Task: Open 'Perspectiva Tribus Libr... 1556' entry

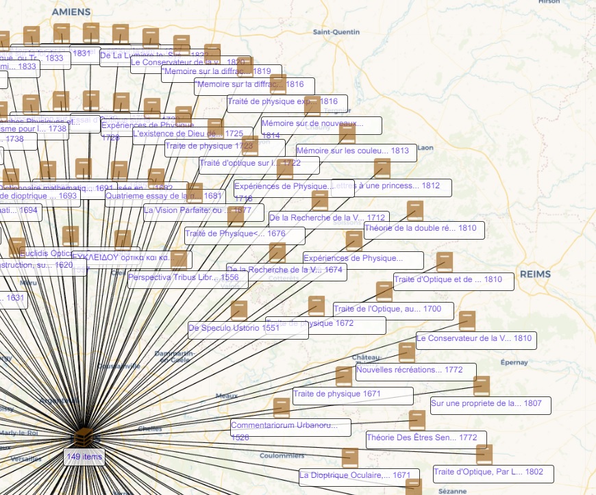Action: point(183,278)
